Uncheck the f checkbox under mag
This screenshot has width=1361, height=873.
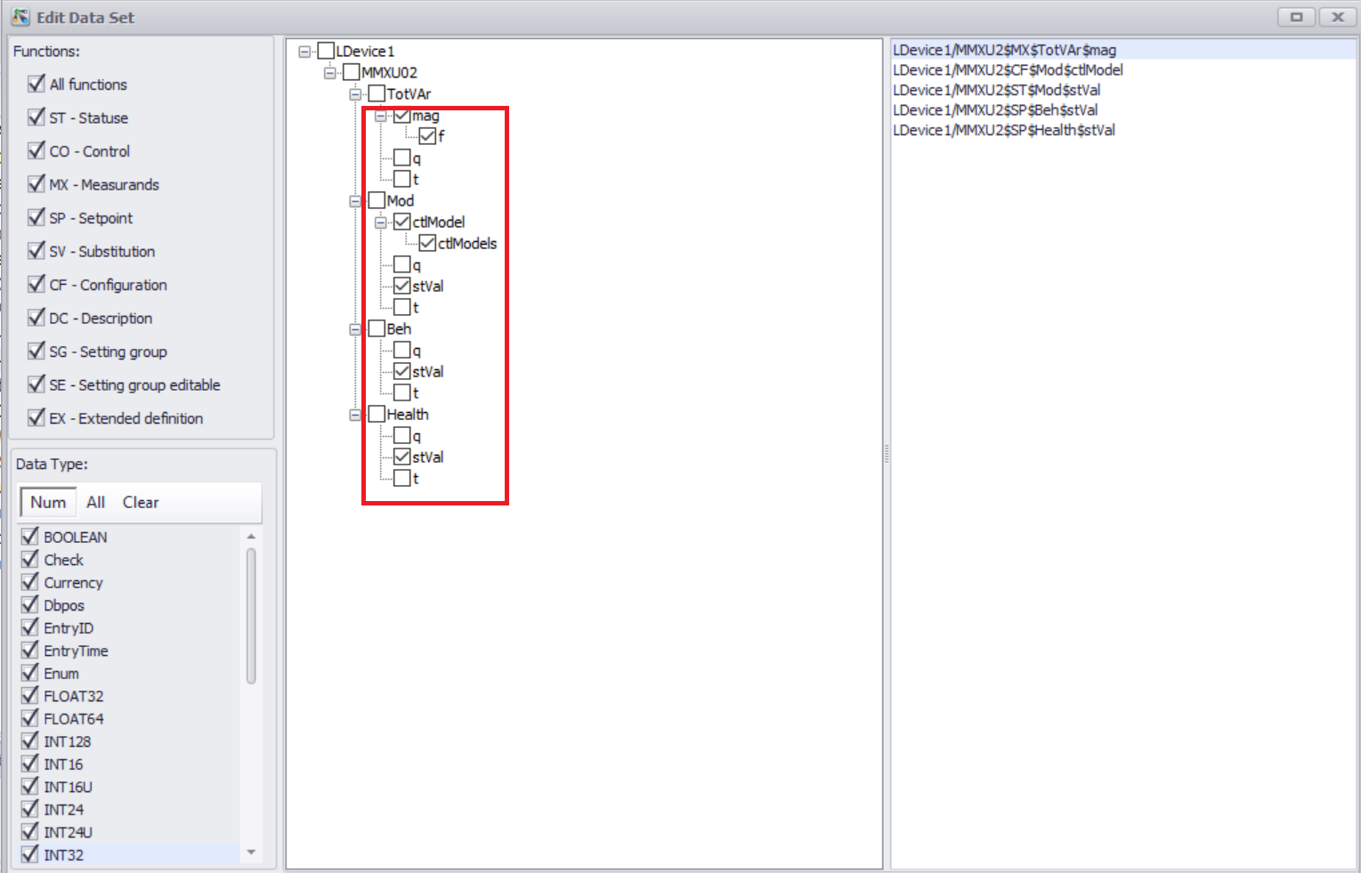tap(427, 136)
